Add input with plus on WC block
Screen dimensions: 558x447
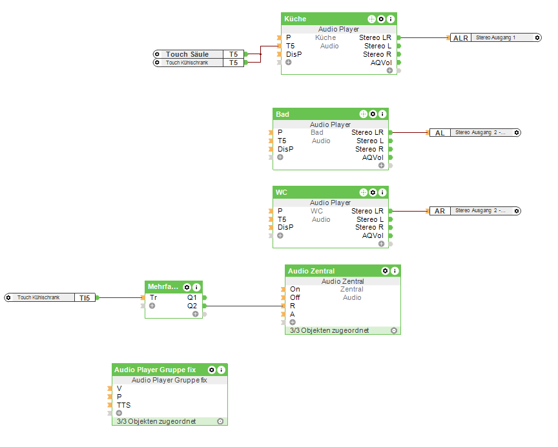(x=280, y=235)
